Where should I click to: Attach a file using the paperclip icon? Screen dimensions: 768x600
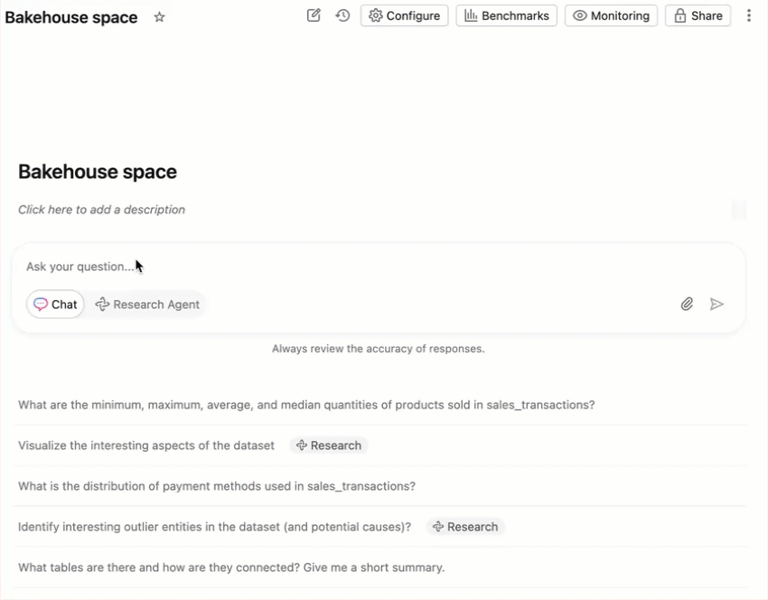tap(688, 304)
